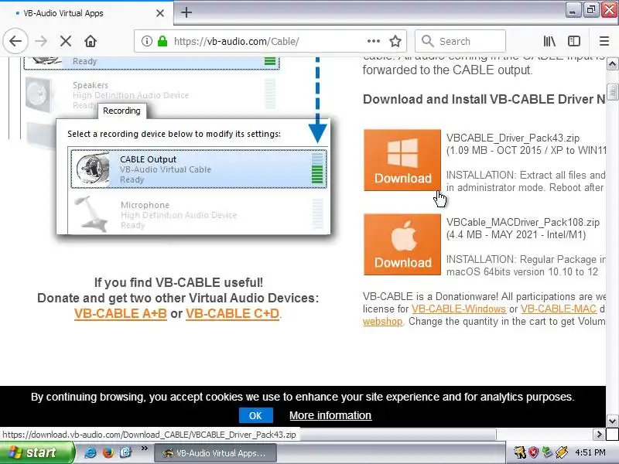Bookmark this page with the star
619x464 pixels.
coord(395,41)
